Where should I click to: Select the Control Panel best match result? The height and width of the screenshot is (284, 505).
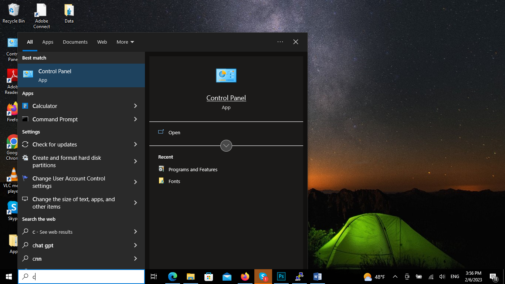click(81, 75)
